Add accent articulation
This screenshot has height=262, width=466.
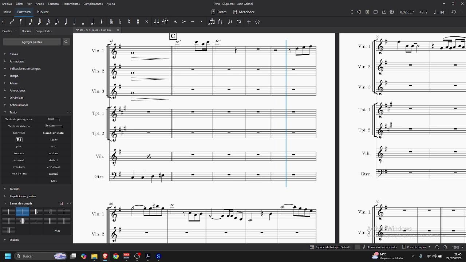coord(184,22)
